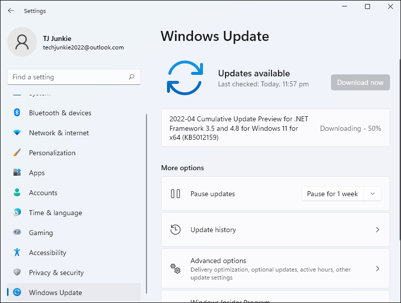The image size is (401, 303).
Task: Click the TJ Junkie account name
Action: (57, 38)
